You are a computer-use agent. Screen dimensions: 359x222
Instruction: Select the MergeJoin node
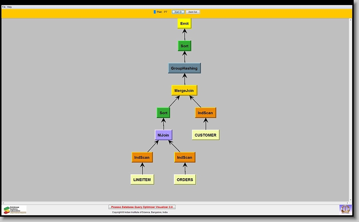[x=184, y=90]
